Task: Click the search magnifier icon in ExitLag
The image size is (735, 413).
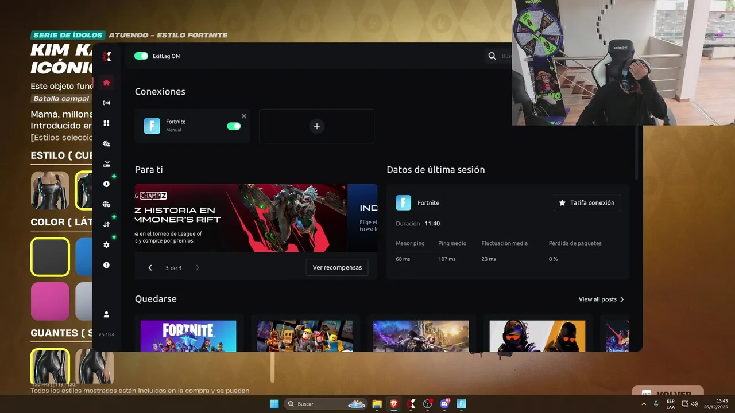Action: [492, 56]
